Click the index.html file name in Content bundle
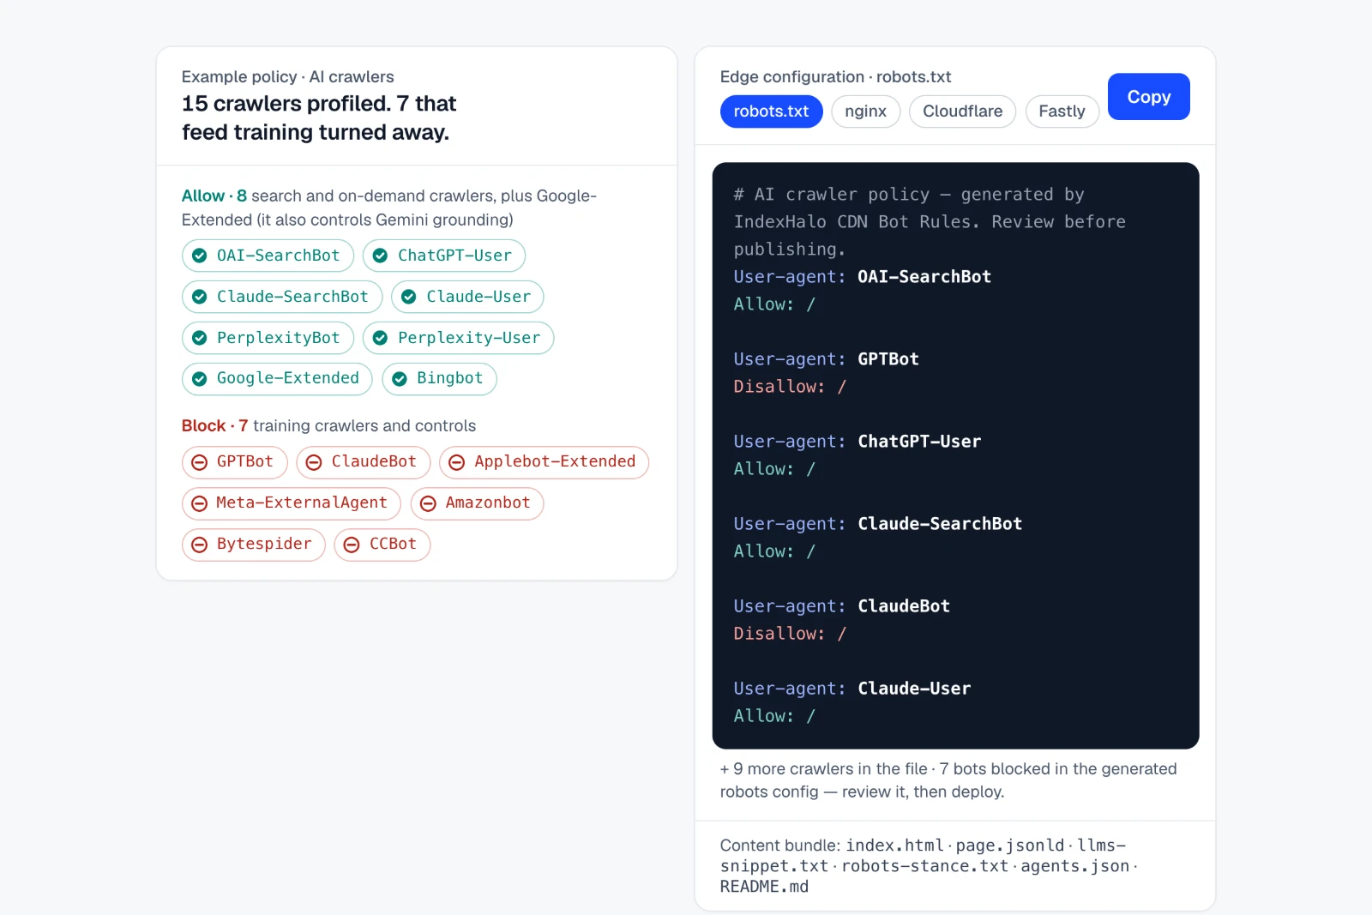 click(x=894, y=846)
